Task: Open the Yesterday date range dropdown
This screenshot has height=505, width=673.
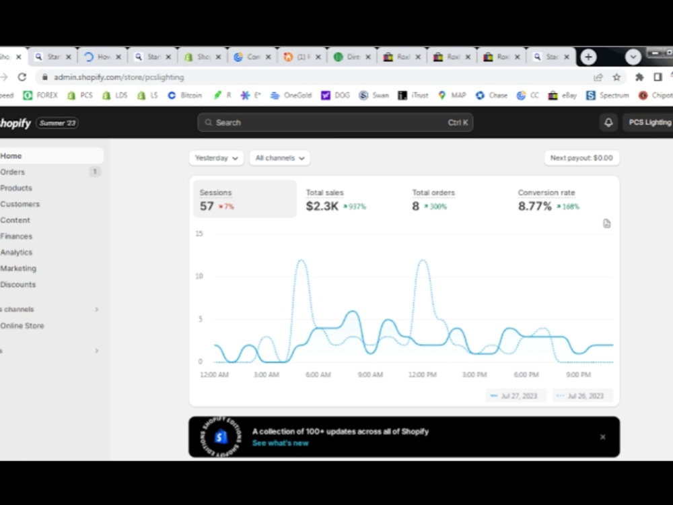Action: [x=216, y=158]
